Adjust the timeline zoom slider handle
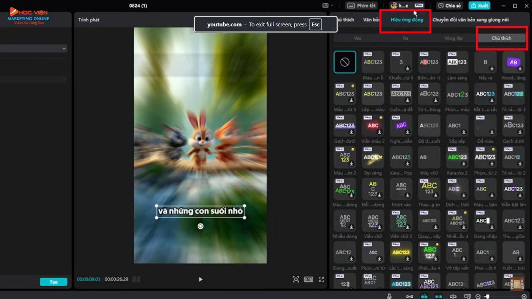 tap(487, 296)
